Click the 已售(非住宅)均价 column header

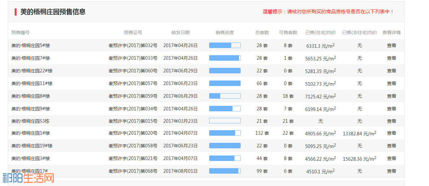point(360,32)
